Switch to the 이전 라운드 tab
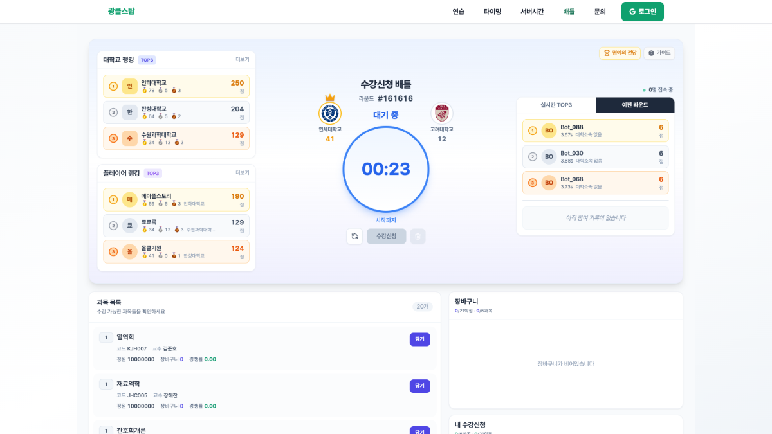772x434 pixels. pos(635,105)
